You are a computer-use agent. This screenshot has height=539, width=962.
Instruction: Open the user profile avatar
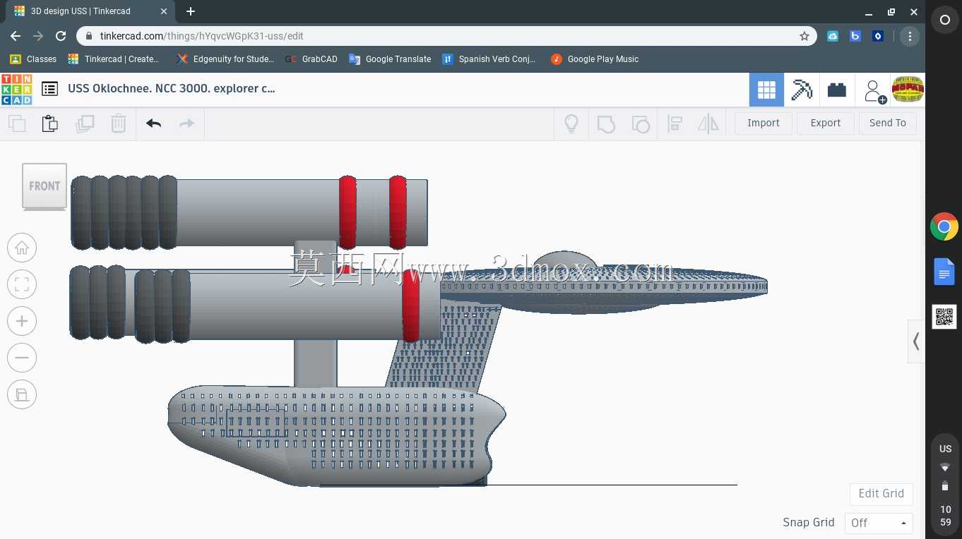[908, 89]
